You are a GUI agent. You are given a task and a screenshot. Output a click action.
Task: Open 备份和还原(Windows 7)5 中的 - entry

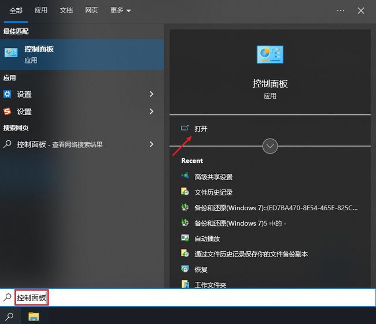[x=241, y=223]
